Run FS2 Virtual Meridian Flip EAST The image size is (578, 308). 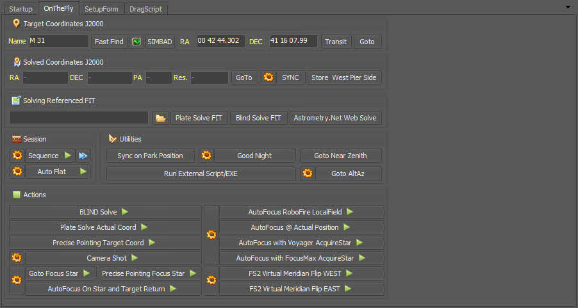[302, 289]
